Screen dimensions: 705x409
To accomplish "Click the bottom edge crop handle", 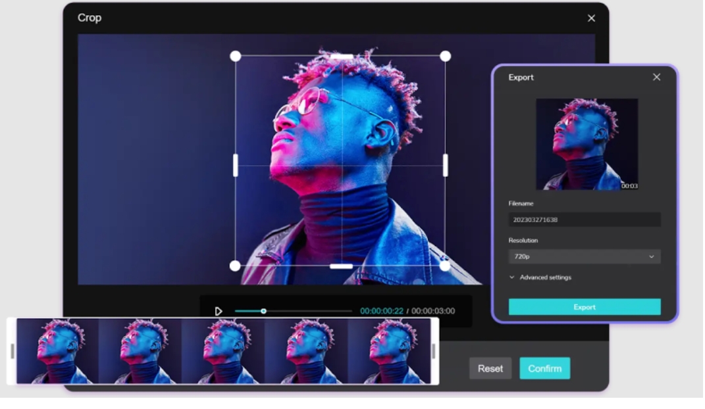I will 341,266.
